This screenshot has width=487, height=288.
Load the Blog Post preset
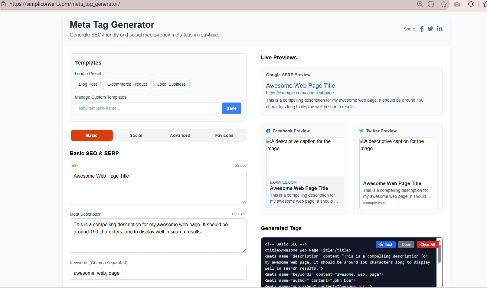point(88,84)
